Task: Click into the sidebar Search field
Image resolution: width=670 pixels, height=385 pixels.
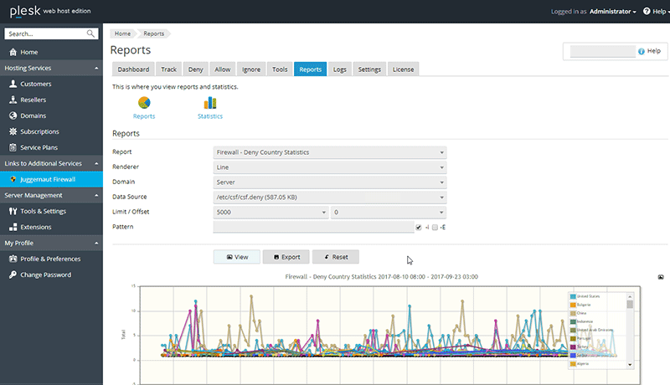Action: tap(46, 33)
